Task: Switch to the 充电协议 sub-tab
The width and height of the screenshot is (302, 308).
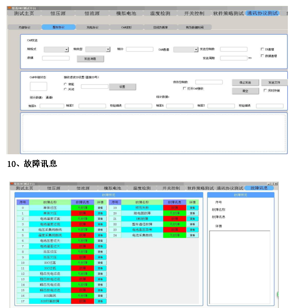Action: (x=92, y=27)
